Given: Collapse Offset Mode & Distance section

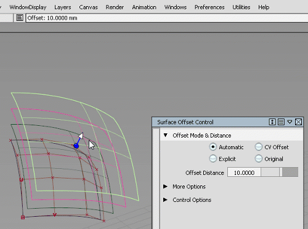Looking at the screenshot, I should pyautogui.click(x=166, y=135).
